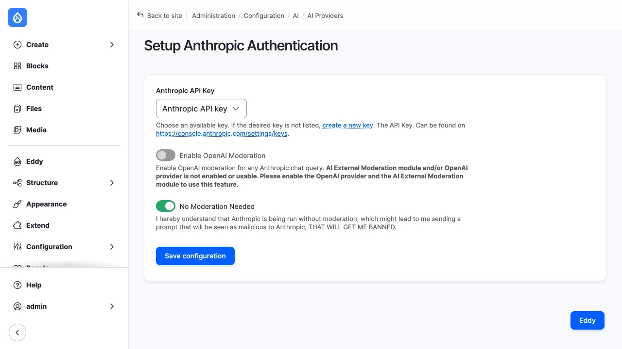This screenshot has height=349, width=622.
Task: Click the Eddy droplet icon in sidebar
Action: pos(17,161)
